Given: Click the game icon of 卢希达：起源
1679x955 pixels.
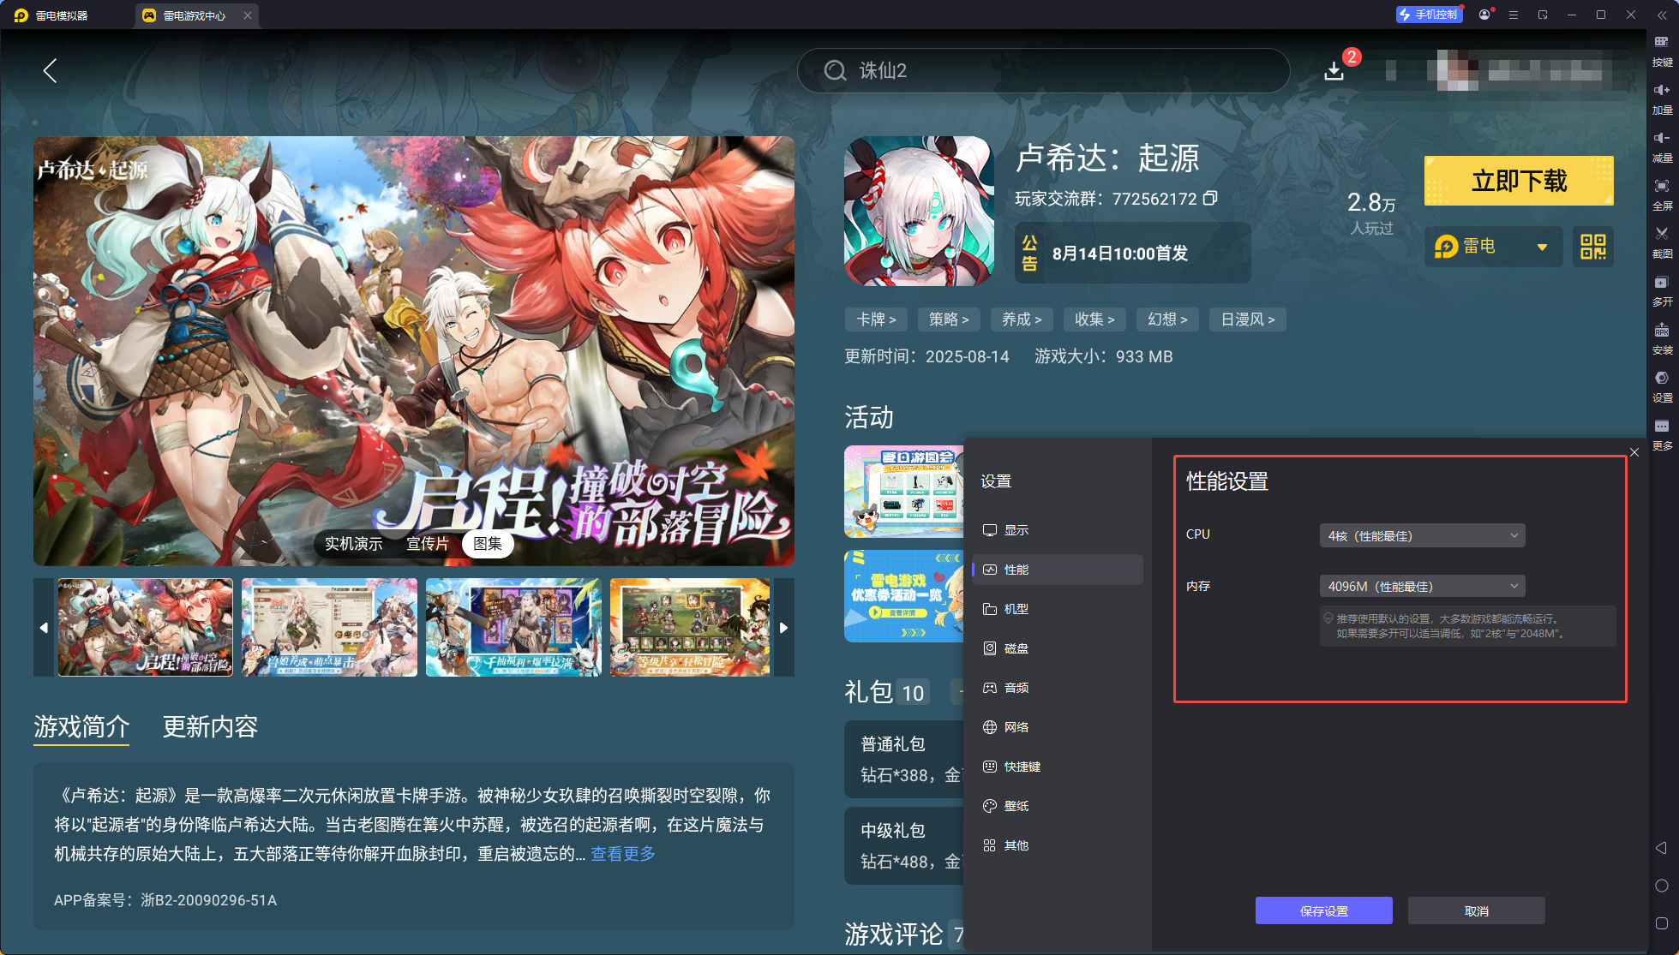Looking at the screenshot, I should (919, 211).
